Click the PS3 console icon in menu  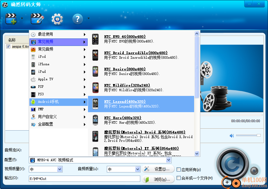pos(33,94)
